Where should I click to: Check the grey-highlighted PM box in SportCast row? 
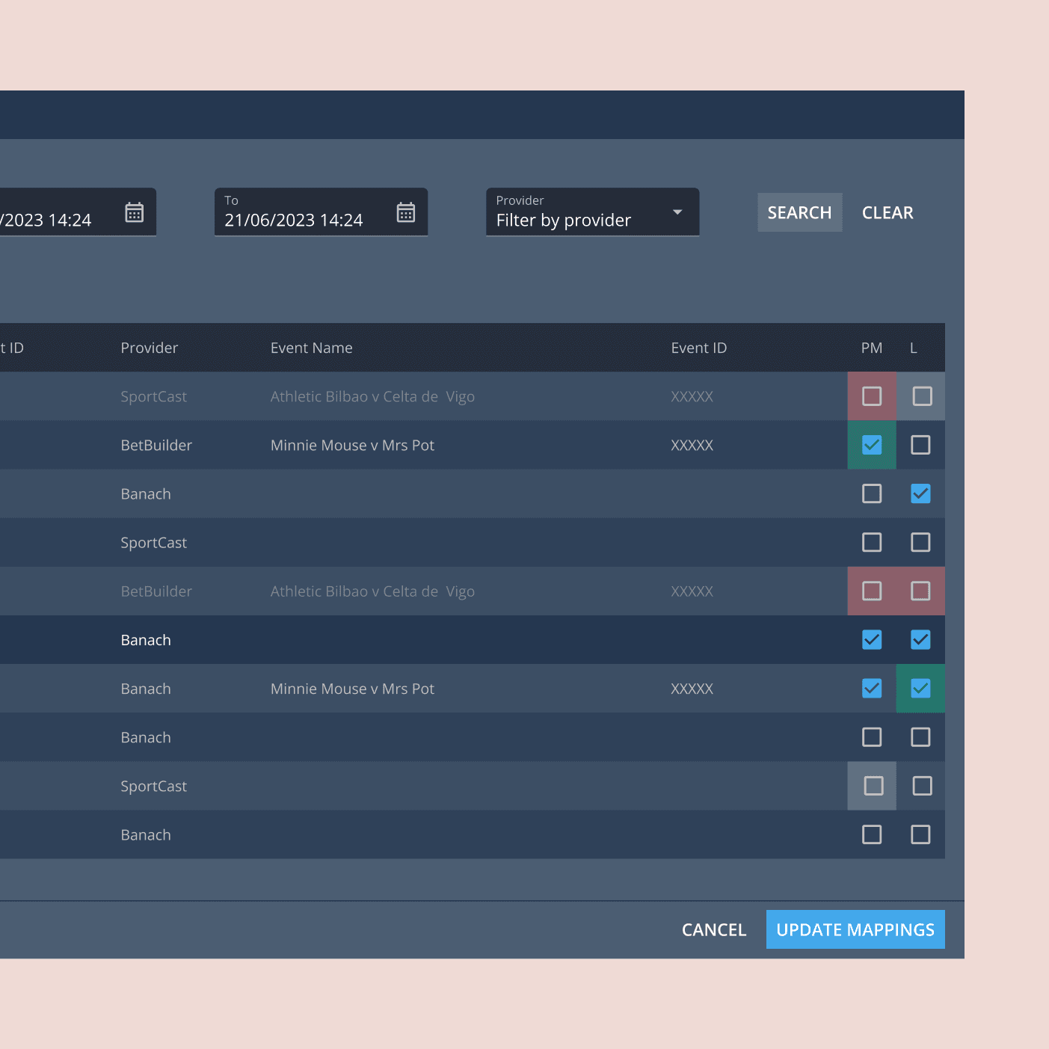tap(873, 785)
